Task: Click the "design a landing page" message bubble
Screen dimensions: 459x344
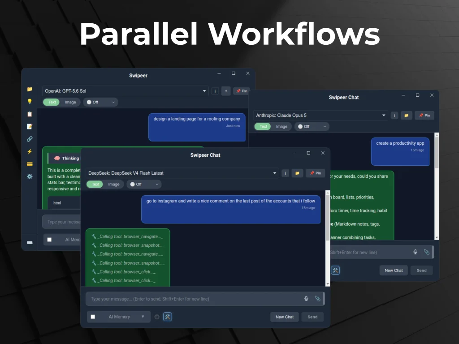Action: tap(197, 127)
